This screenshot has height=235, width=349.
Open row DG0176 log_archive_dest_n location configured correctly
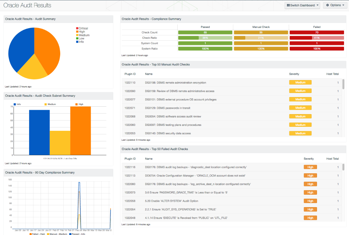[x=232, y=184]
